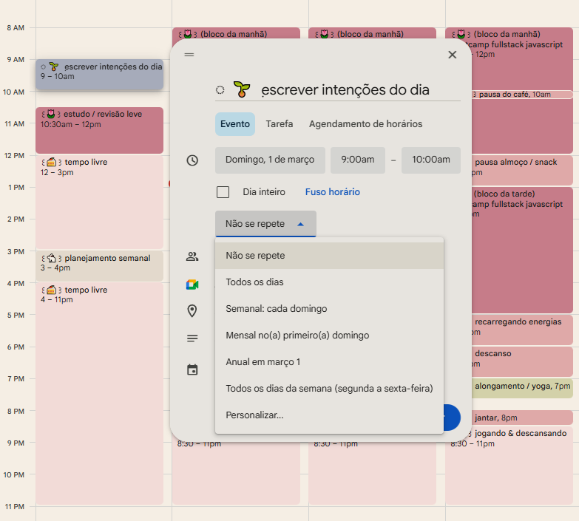The width and height of the screenshot is (579, 521).
Task: Toggle the Dia inteiro checkbox
Action: tap(223, 192)
